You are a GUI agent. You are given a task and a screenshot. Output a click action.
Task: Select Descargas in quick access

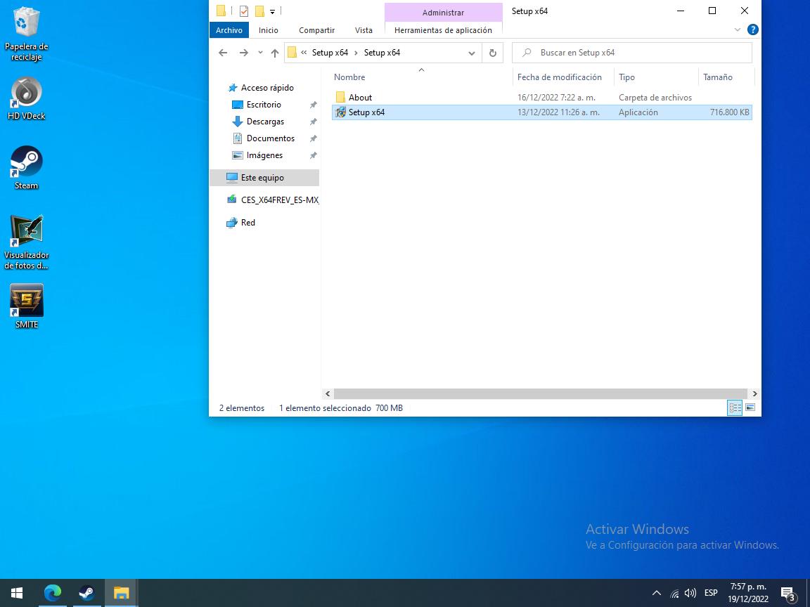(x=265, y=122)
